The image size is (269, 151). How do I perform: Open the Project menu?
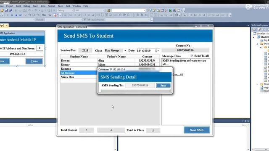[10, 6]
